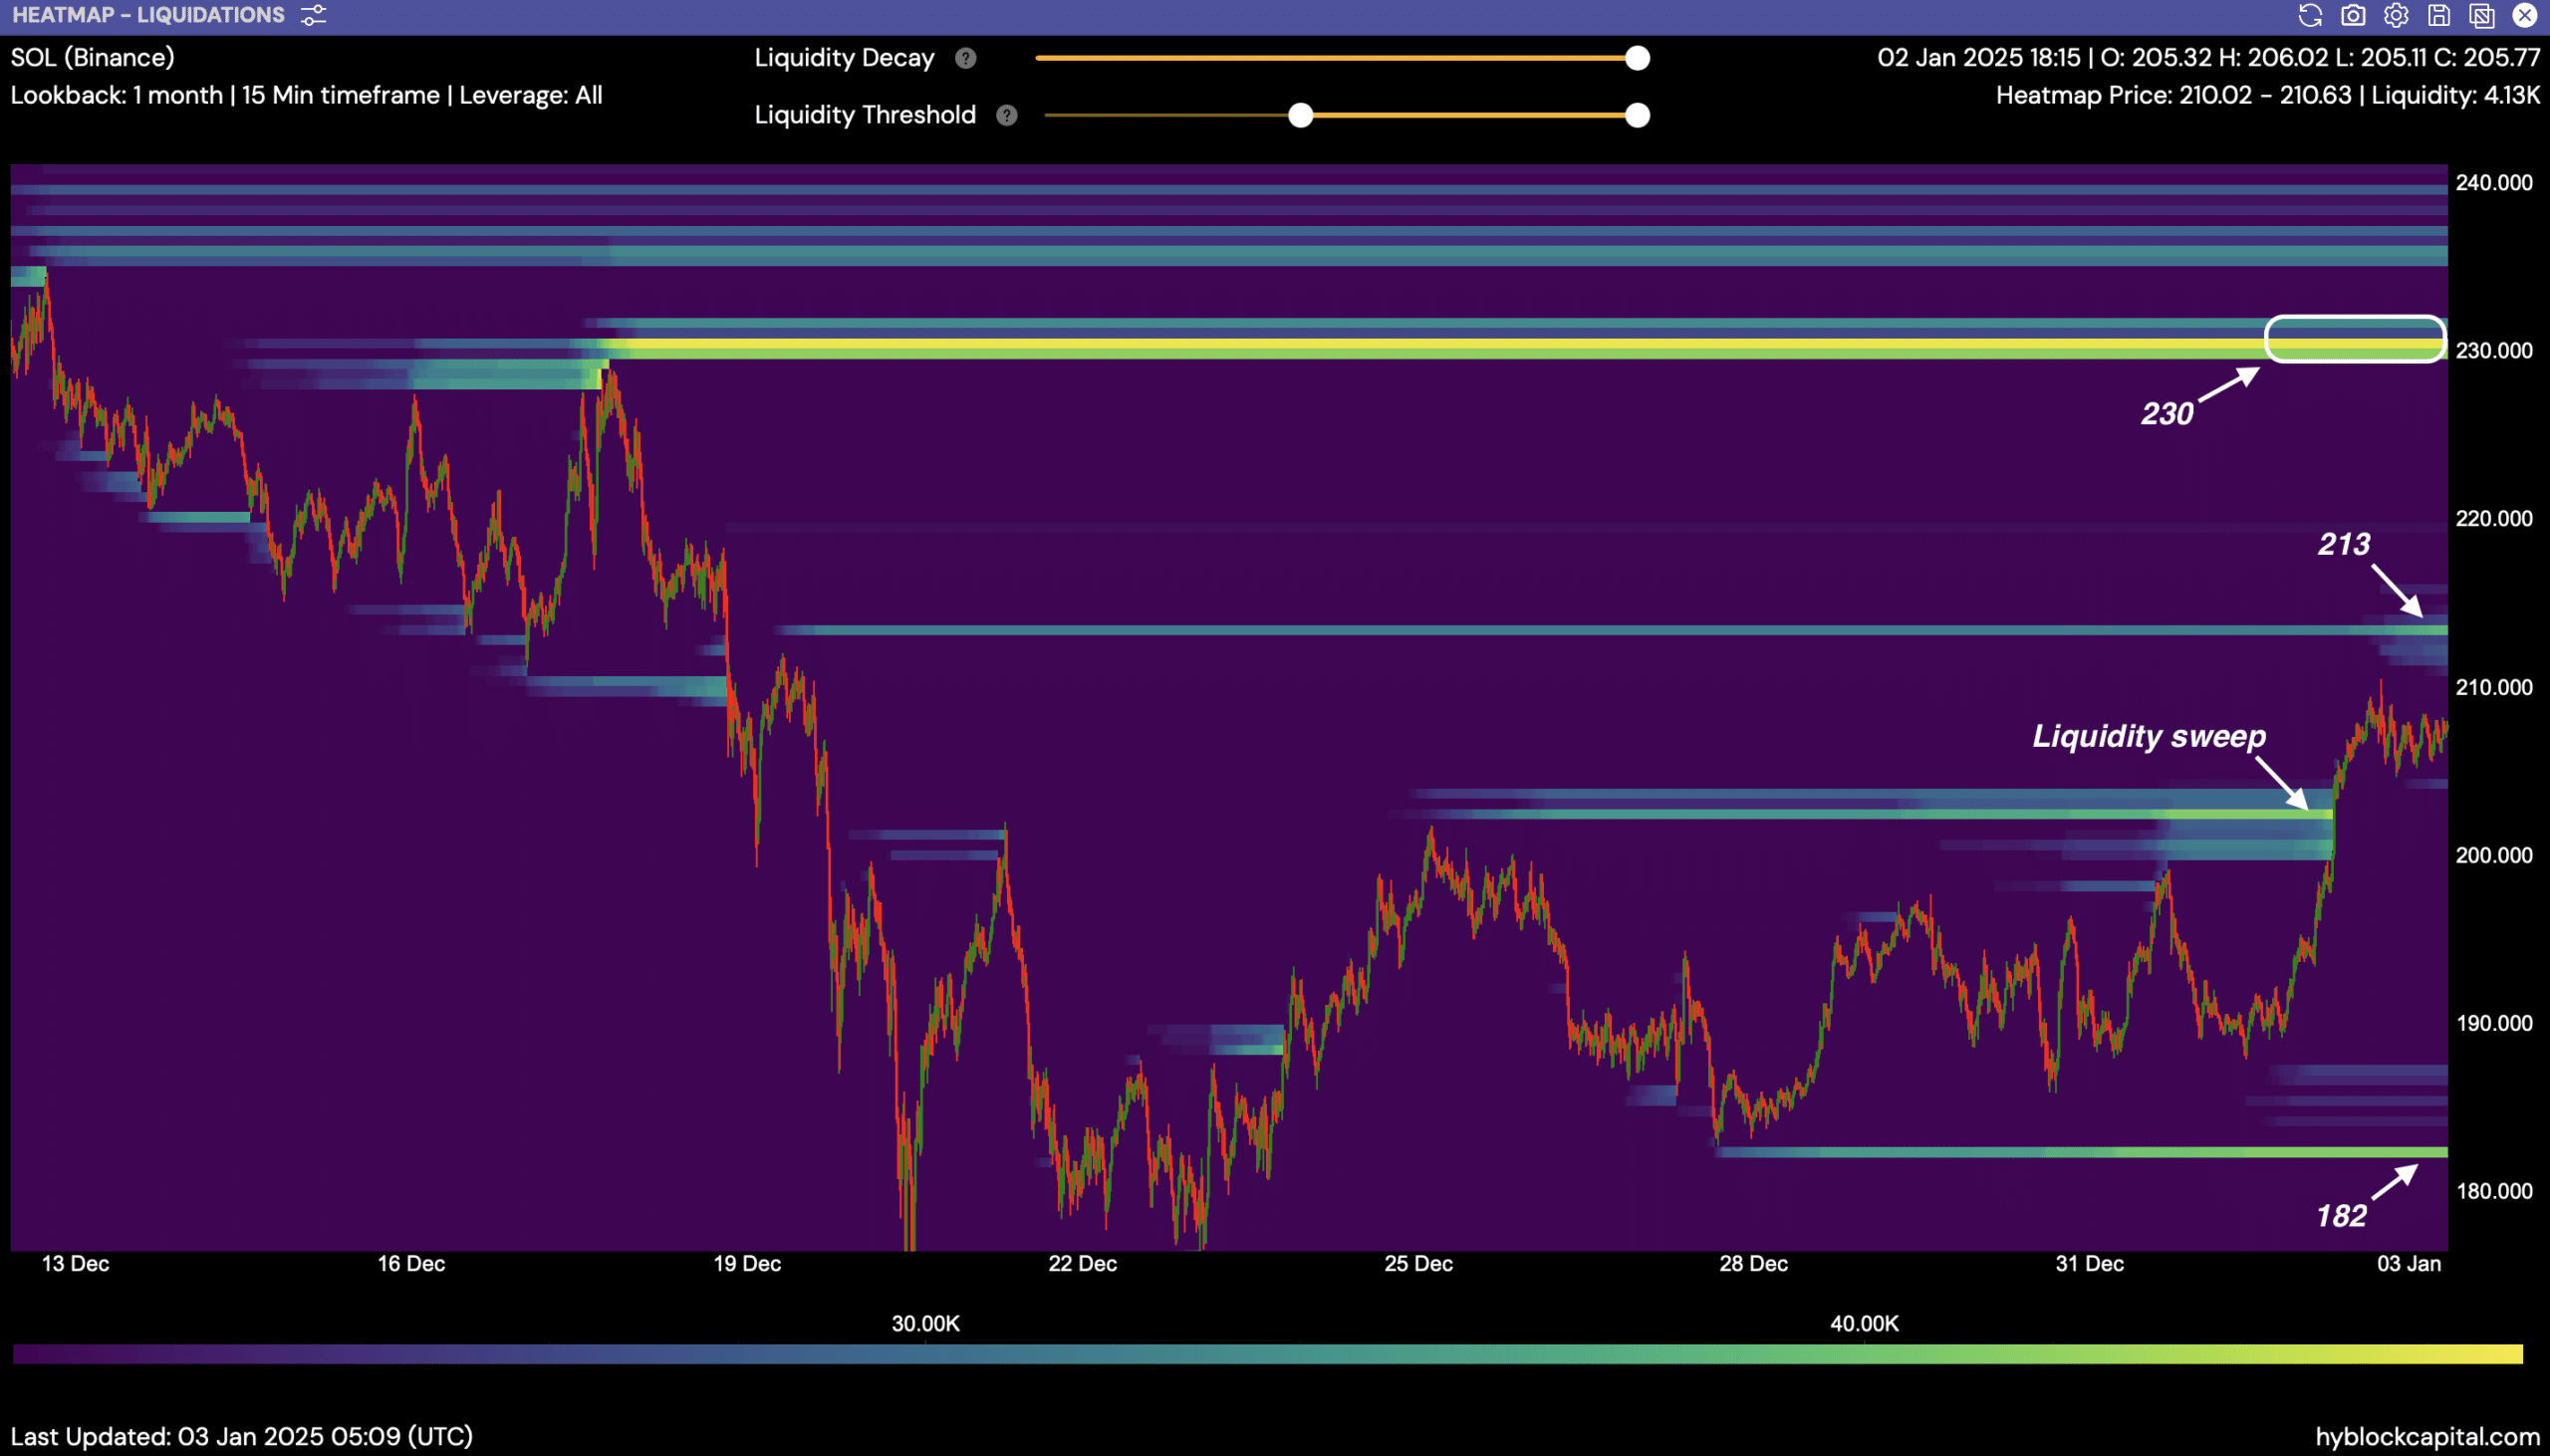Screen dimensions: 2550x1456
Task: Click the HEATMAP – LIQUIDATIONS title
Action: pyautogui.click(x=148, y=15)
